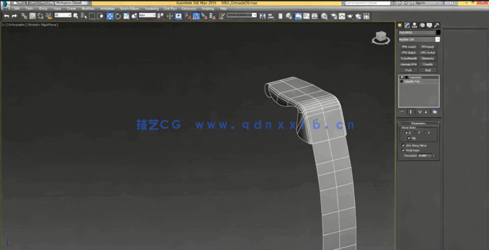489x250 pixels.
Task: Click the Push modifier button
Action: tap(408, 70)
